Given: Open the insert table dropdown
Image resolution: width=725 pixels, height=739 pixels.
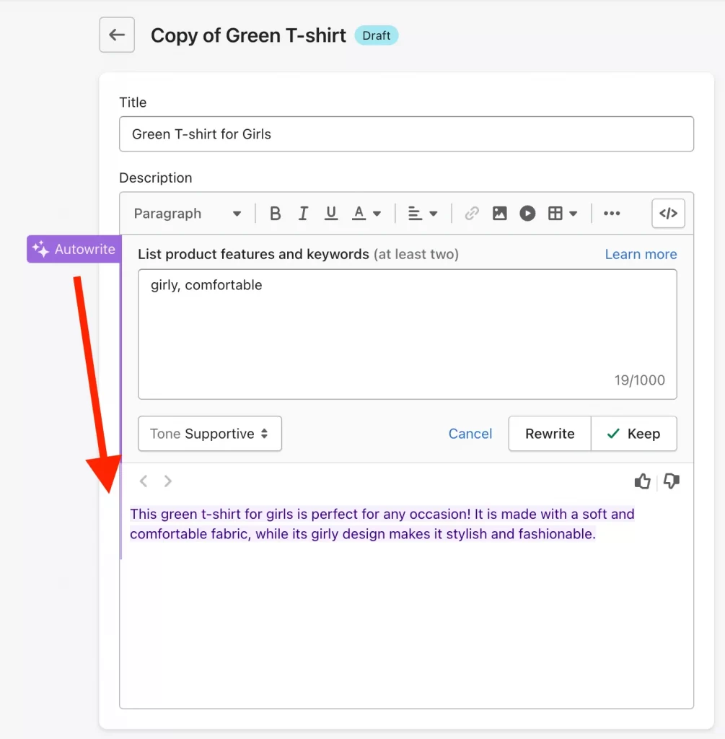Looking at the screenshot, I should tap(563, 214).
